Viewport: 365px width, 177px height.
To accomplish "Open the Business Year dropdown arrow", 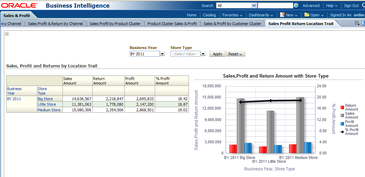I will tap(162, 54).
